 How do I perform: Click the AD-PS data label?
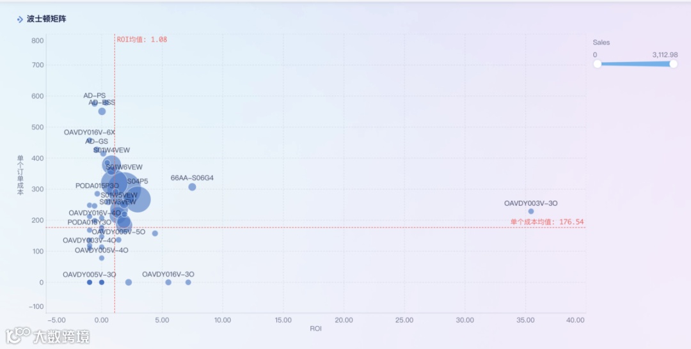(x=94, y=95)
